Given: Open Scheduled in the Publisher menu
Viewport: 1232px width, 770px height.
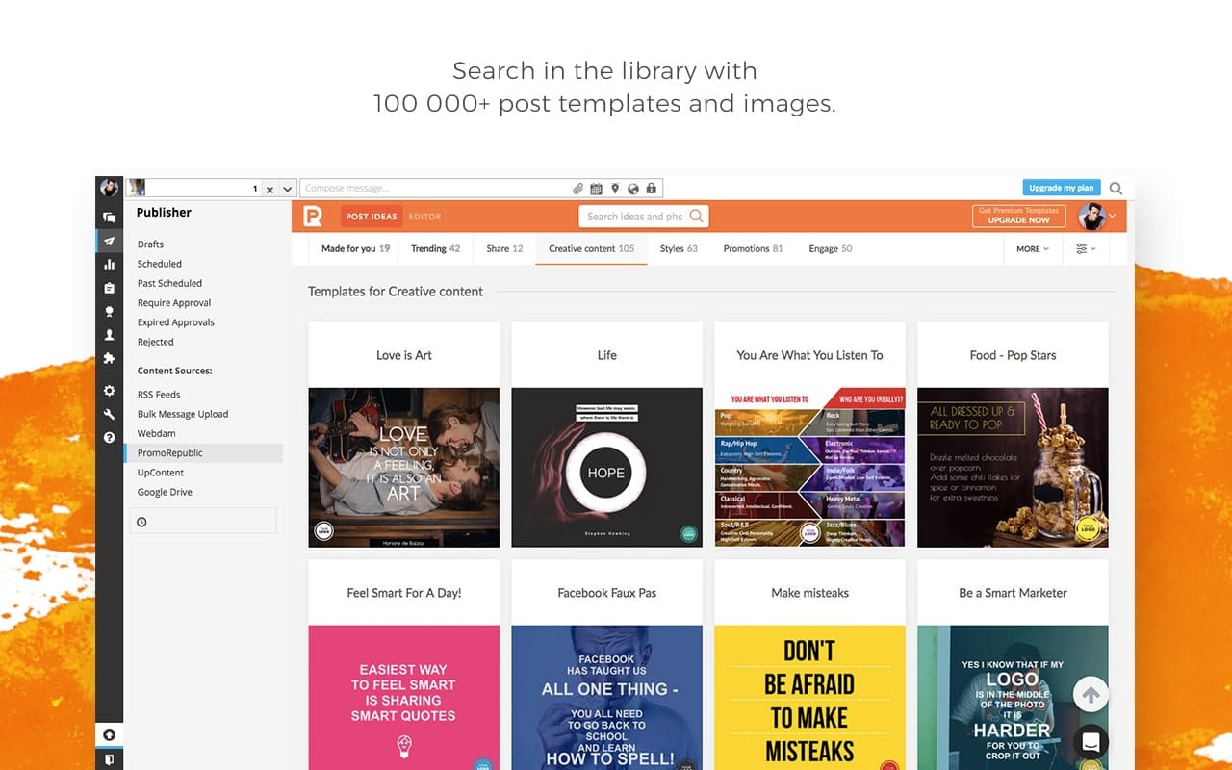Looking at the screenshot, I should click(x=160, y=264).
